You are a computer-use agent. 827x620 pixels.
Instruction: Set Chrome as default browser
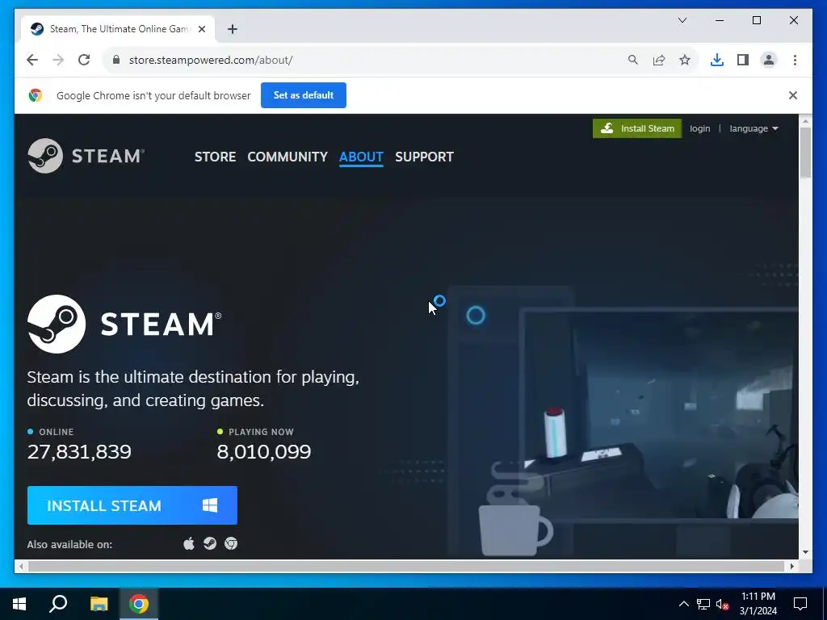coord(304,95)
